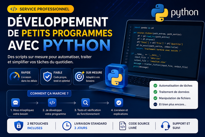The width and height of the screenshot is (205, 137).
Task: Click the chat bubble icon for step 1
Action: click(16, 103)
